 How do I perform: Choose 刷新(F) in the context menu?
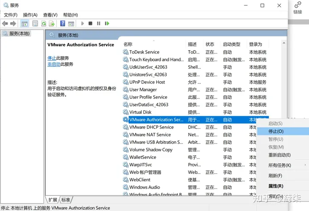point(283,175)
